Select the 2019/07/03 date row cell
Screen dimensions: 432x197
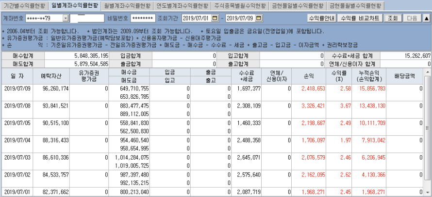tap(17, 158)
